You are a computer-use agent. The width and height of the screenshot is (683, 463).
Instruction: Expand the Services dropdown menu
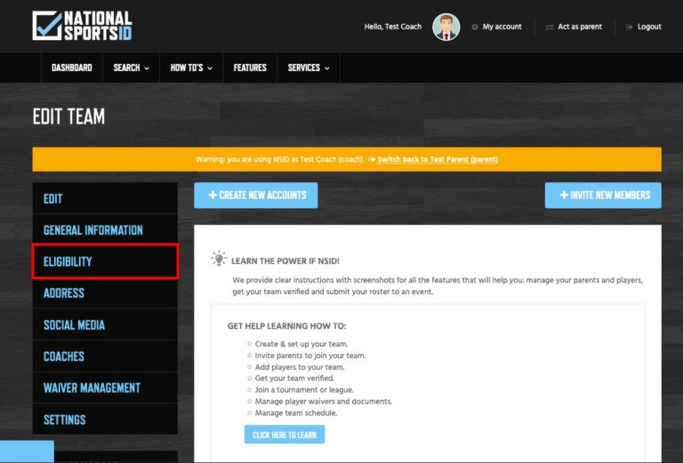click(x=308, y=68)
